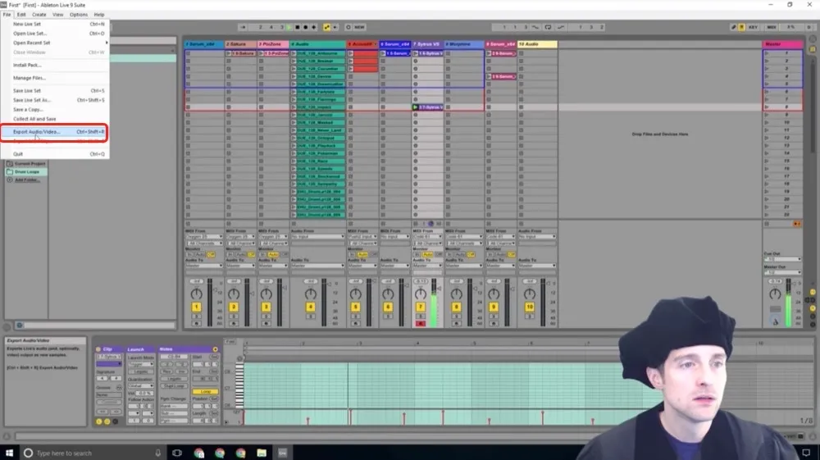
Task: Click taskbar search box
Action: (x=93, y=453)
